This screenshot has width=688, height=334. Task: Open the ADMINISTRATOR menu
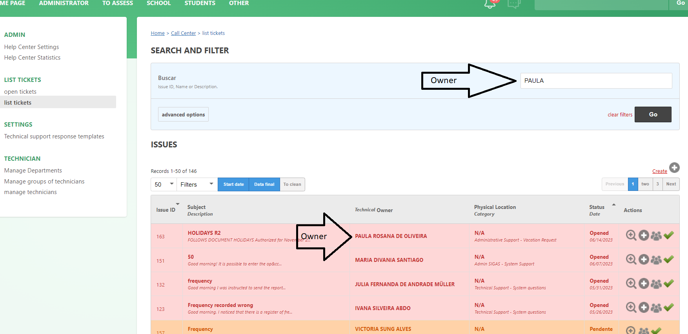[64, 3]
